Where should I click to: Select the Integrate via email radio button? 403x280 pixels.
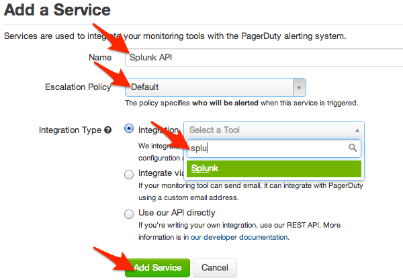pyautogui.click(x=129, y=174)
